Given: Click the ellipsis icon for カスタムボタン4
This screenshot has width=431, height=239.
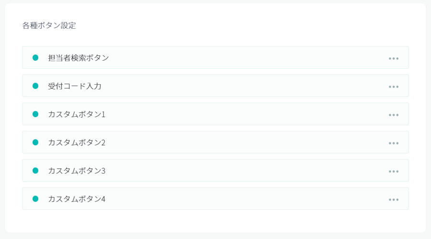Looking at the screenshot, I should (x=394, y=199).
